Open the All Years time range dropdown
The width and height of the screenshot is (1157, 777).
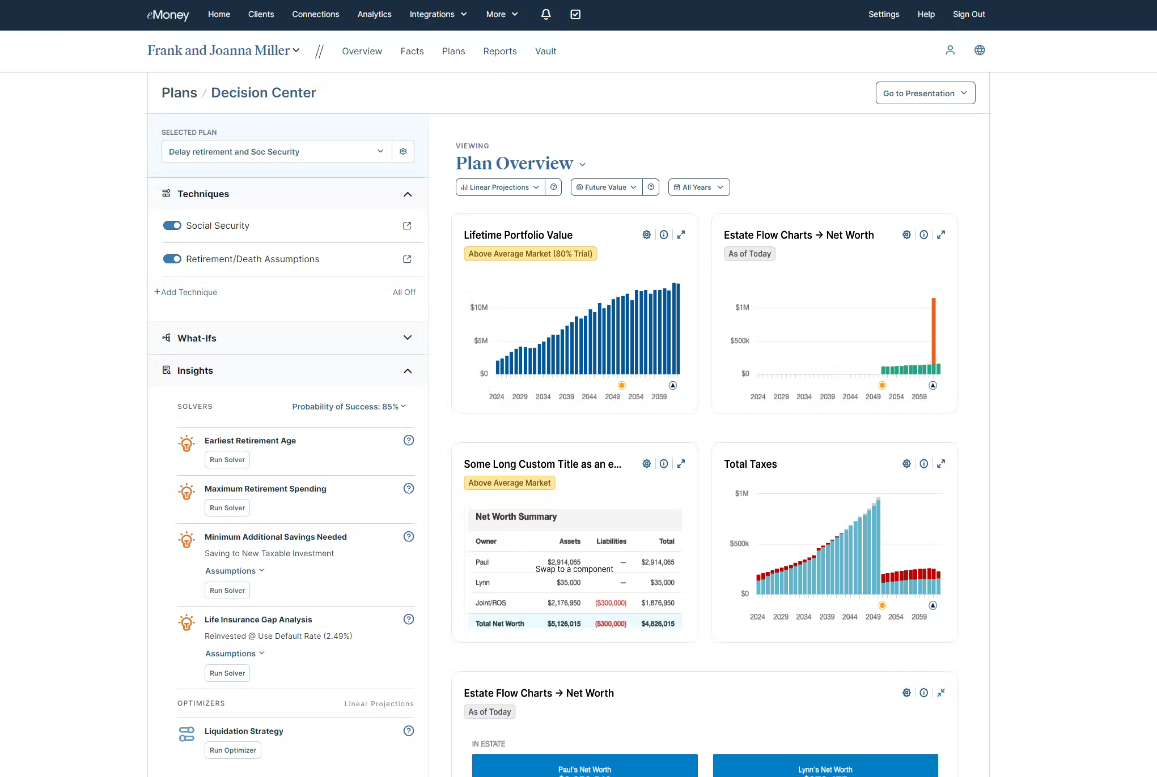698,187
